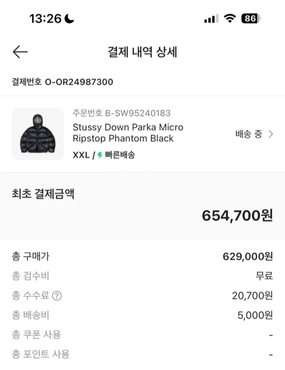Expand the 배송 중 status chevron
Viewport: 285px width, 370px height.
pyautogui.click(x=270, y=134)
